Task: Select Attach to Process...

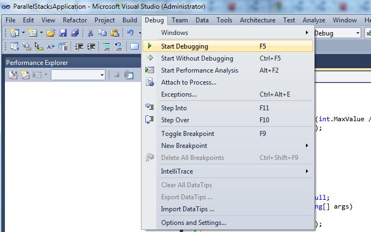Action: click(x=228, y=82)
